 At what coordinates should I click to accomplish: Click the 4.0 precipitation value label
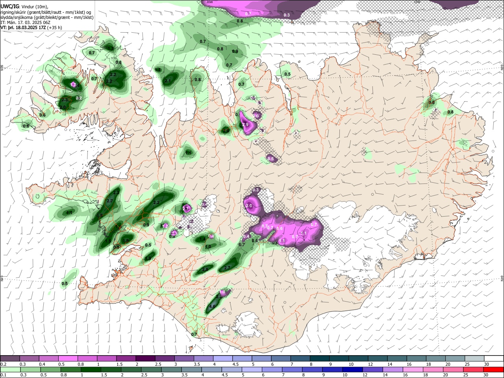click(212, 306)
